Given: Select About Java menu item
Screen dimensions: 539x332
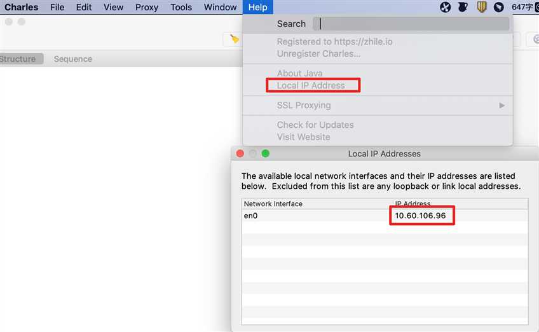Looking at the screenshot, I should click(x=299, y=73).
